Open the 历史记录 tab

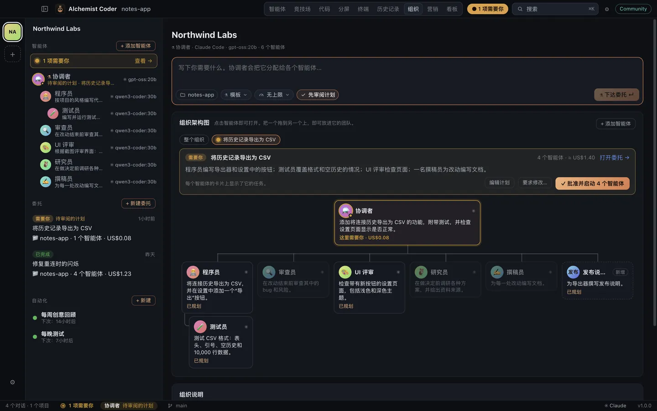tap(388, 9)
